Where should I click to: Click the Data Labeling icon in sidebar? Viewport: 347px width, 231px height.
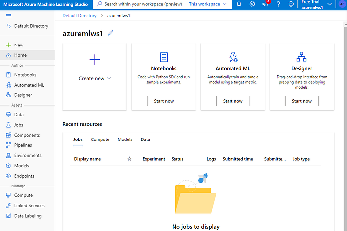(x=8, y=216)
